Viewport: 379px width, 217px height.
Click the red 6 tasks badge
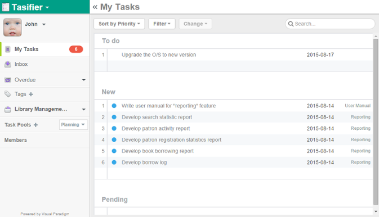point(76,49)
